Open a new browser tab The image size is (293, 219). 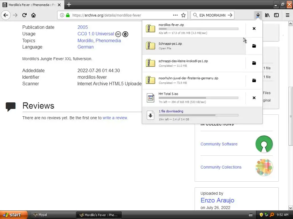tap(69, 5)
